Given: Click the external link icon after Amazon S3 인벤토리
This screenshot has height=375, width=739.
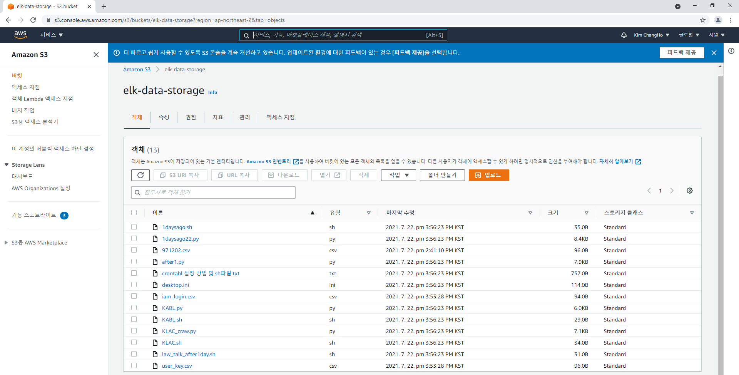Looking at the screenshot, I should 296,162.
